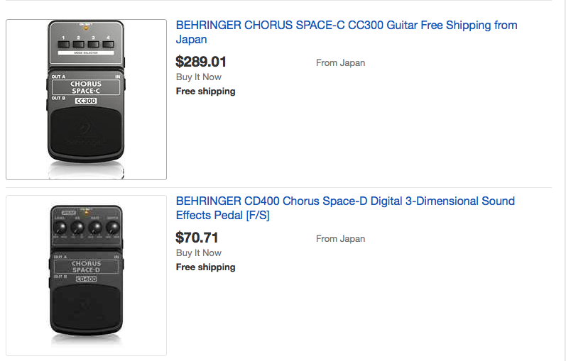Click the CD400 pedal thumbnail image
This screenshot has width=566, height=361.
[x=86, y=274]
